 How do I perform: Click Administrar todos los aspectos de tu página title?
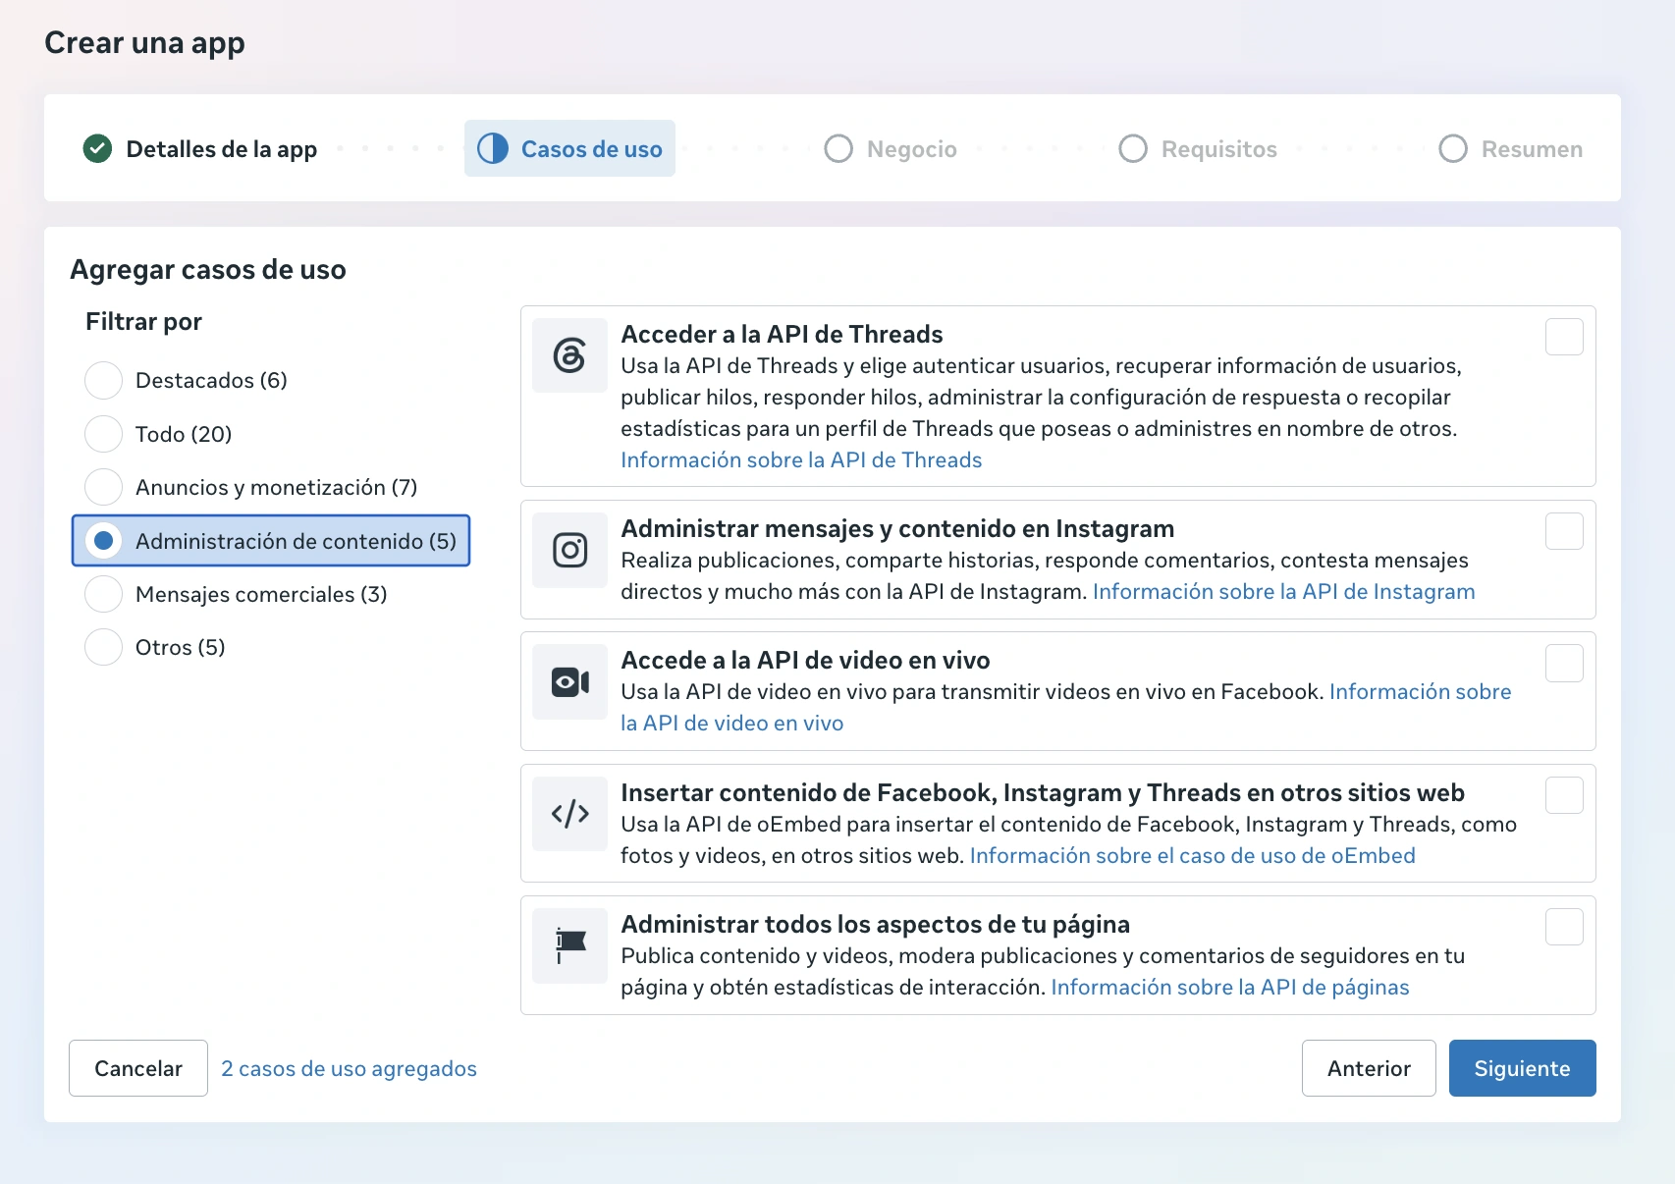[875, 924]
